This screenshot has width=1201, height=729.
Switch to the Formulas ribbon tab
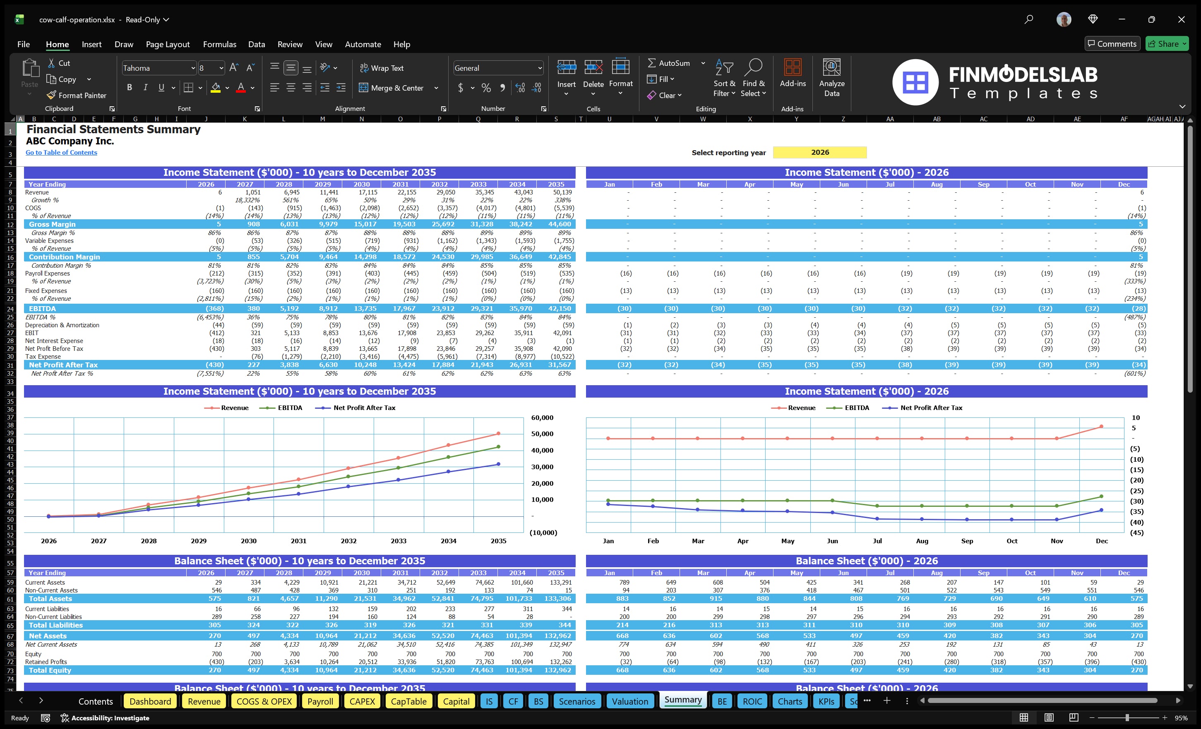coord(219,44)
